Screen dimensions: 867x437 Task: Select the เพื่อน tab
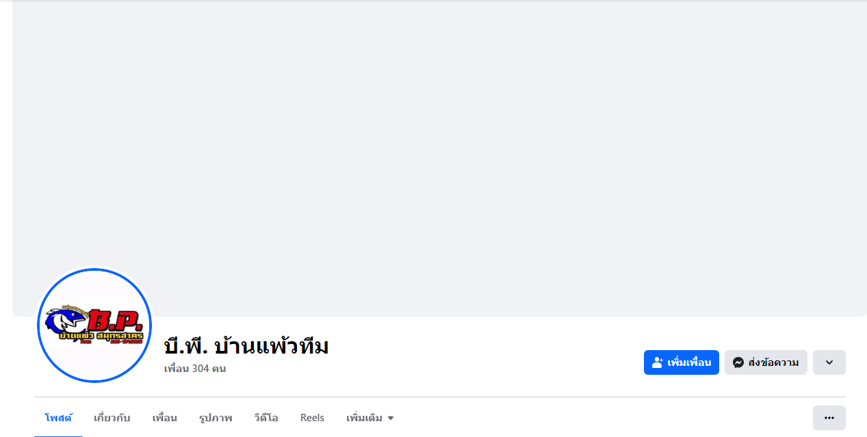click(164, 418)
